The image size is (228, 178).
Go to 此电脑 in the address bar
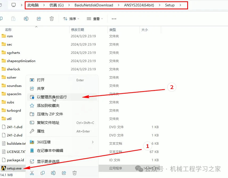click(33, 5)
